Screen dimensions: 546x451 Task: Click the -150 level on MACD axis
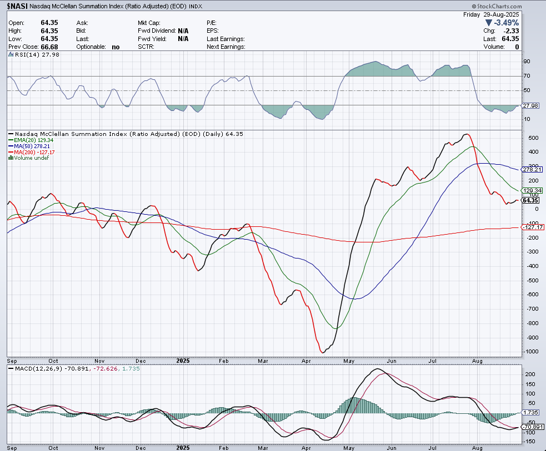[x=530, y=442]
